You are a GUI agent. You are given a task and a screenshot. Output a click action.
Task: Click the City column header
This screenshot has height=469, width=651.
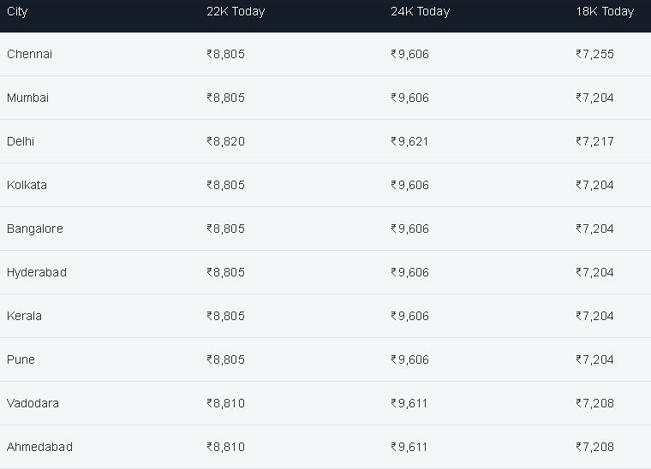click(17, 12)
